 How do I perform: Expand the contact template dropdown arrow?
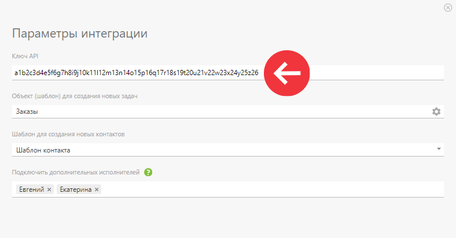(x=439, y=149)
